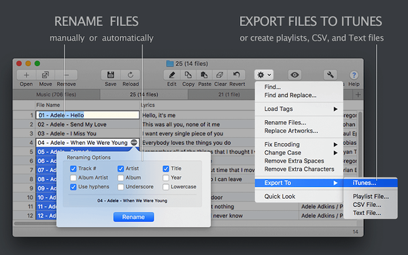The image size is (408, 255).
Task: Choose Find and Replace... menu item
Action: [x=299, y=95]
